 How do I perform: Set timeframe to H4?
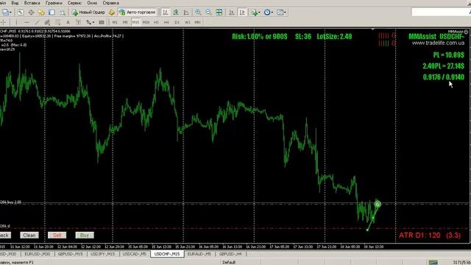166,22
